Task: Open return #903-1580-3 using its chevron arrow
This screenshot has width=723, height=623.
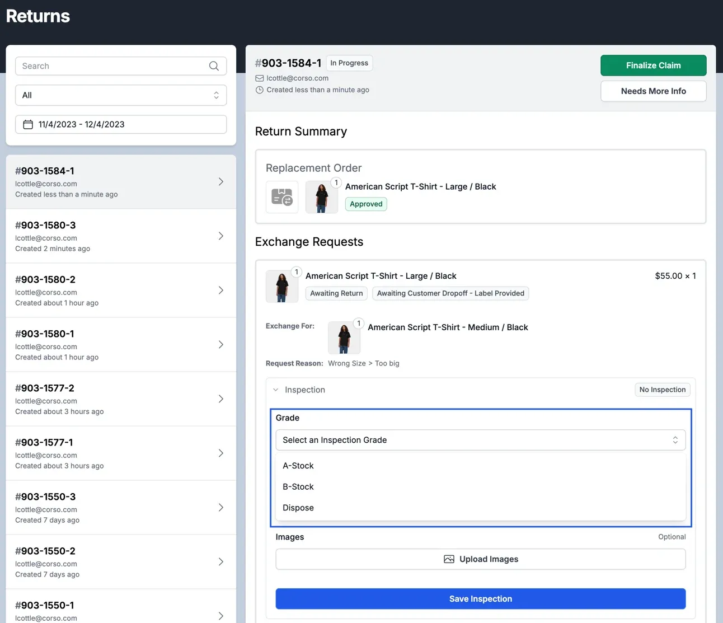Action: coord(221,236)
